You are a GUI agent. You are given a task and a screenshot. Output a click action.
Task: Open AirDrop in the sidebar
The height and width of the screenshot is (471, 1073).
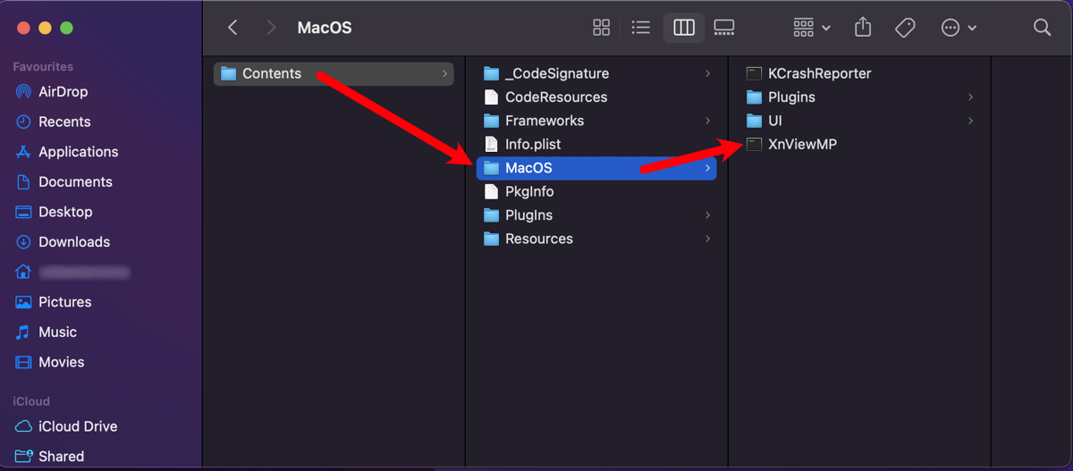[63, 91]
